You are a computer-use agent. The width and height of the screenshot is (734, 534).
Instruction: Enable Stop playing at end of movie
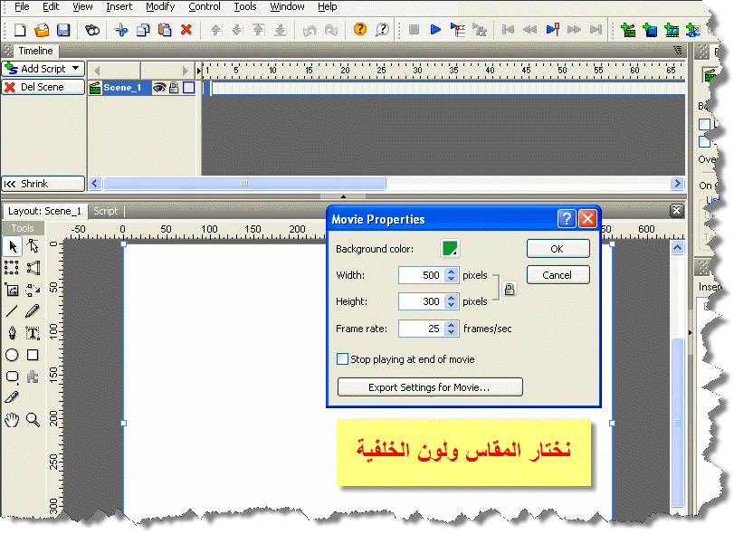342,359
